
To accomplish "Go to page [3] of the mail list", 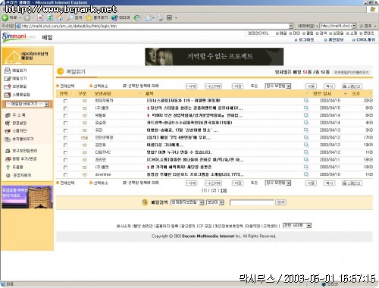I will click(x=224, y=190).
